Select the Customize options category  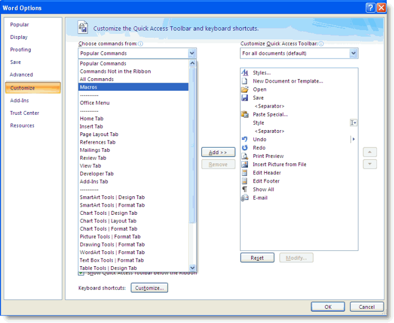click(x=33, y=88)
